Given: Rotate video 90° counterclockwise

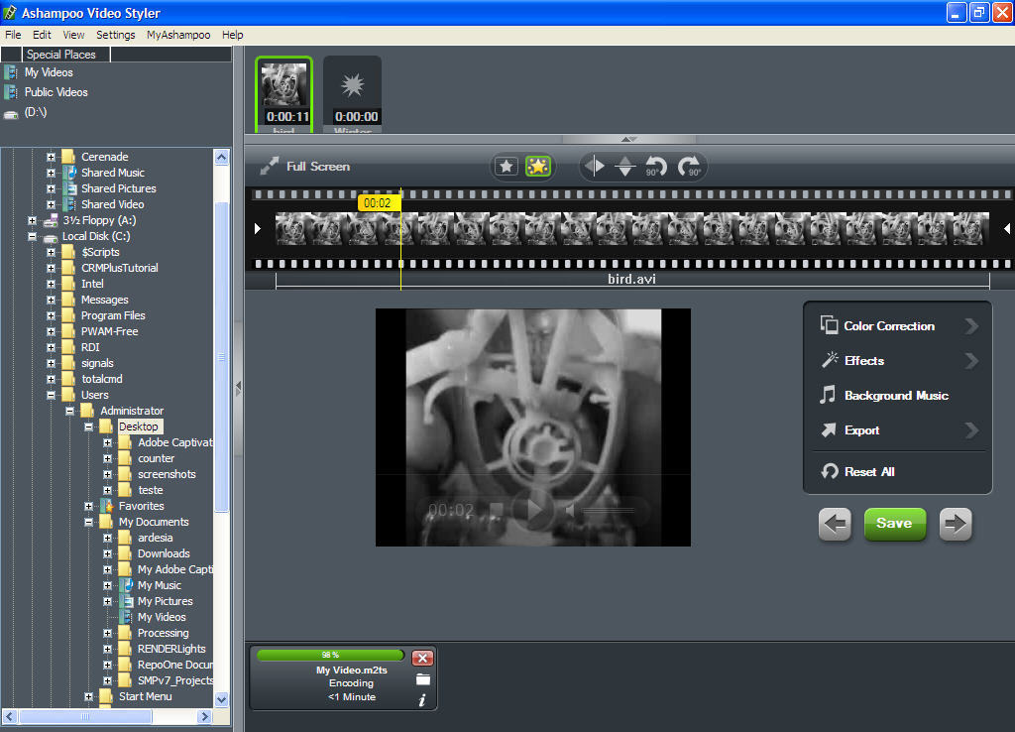Looking at the screenshot, I should click(656, 167).
